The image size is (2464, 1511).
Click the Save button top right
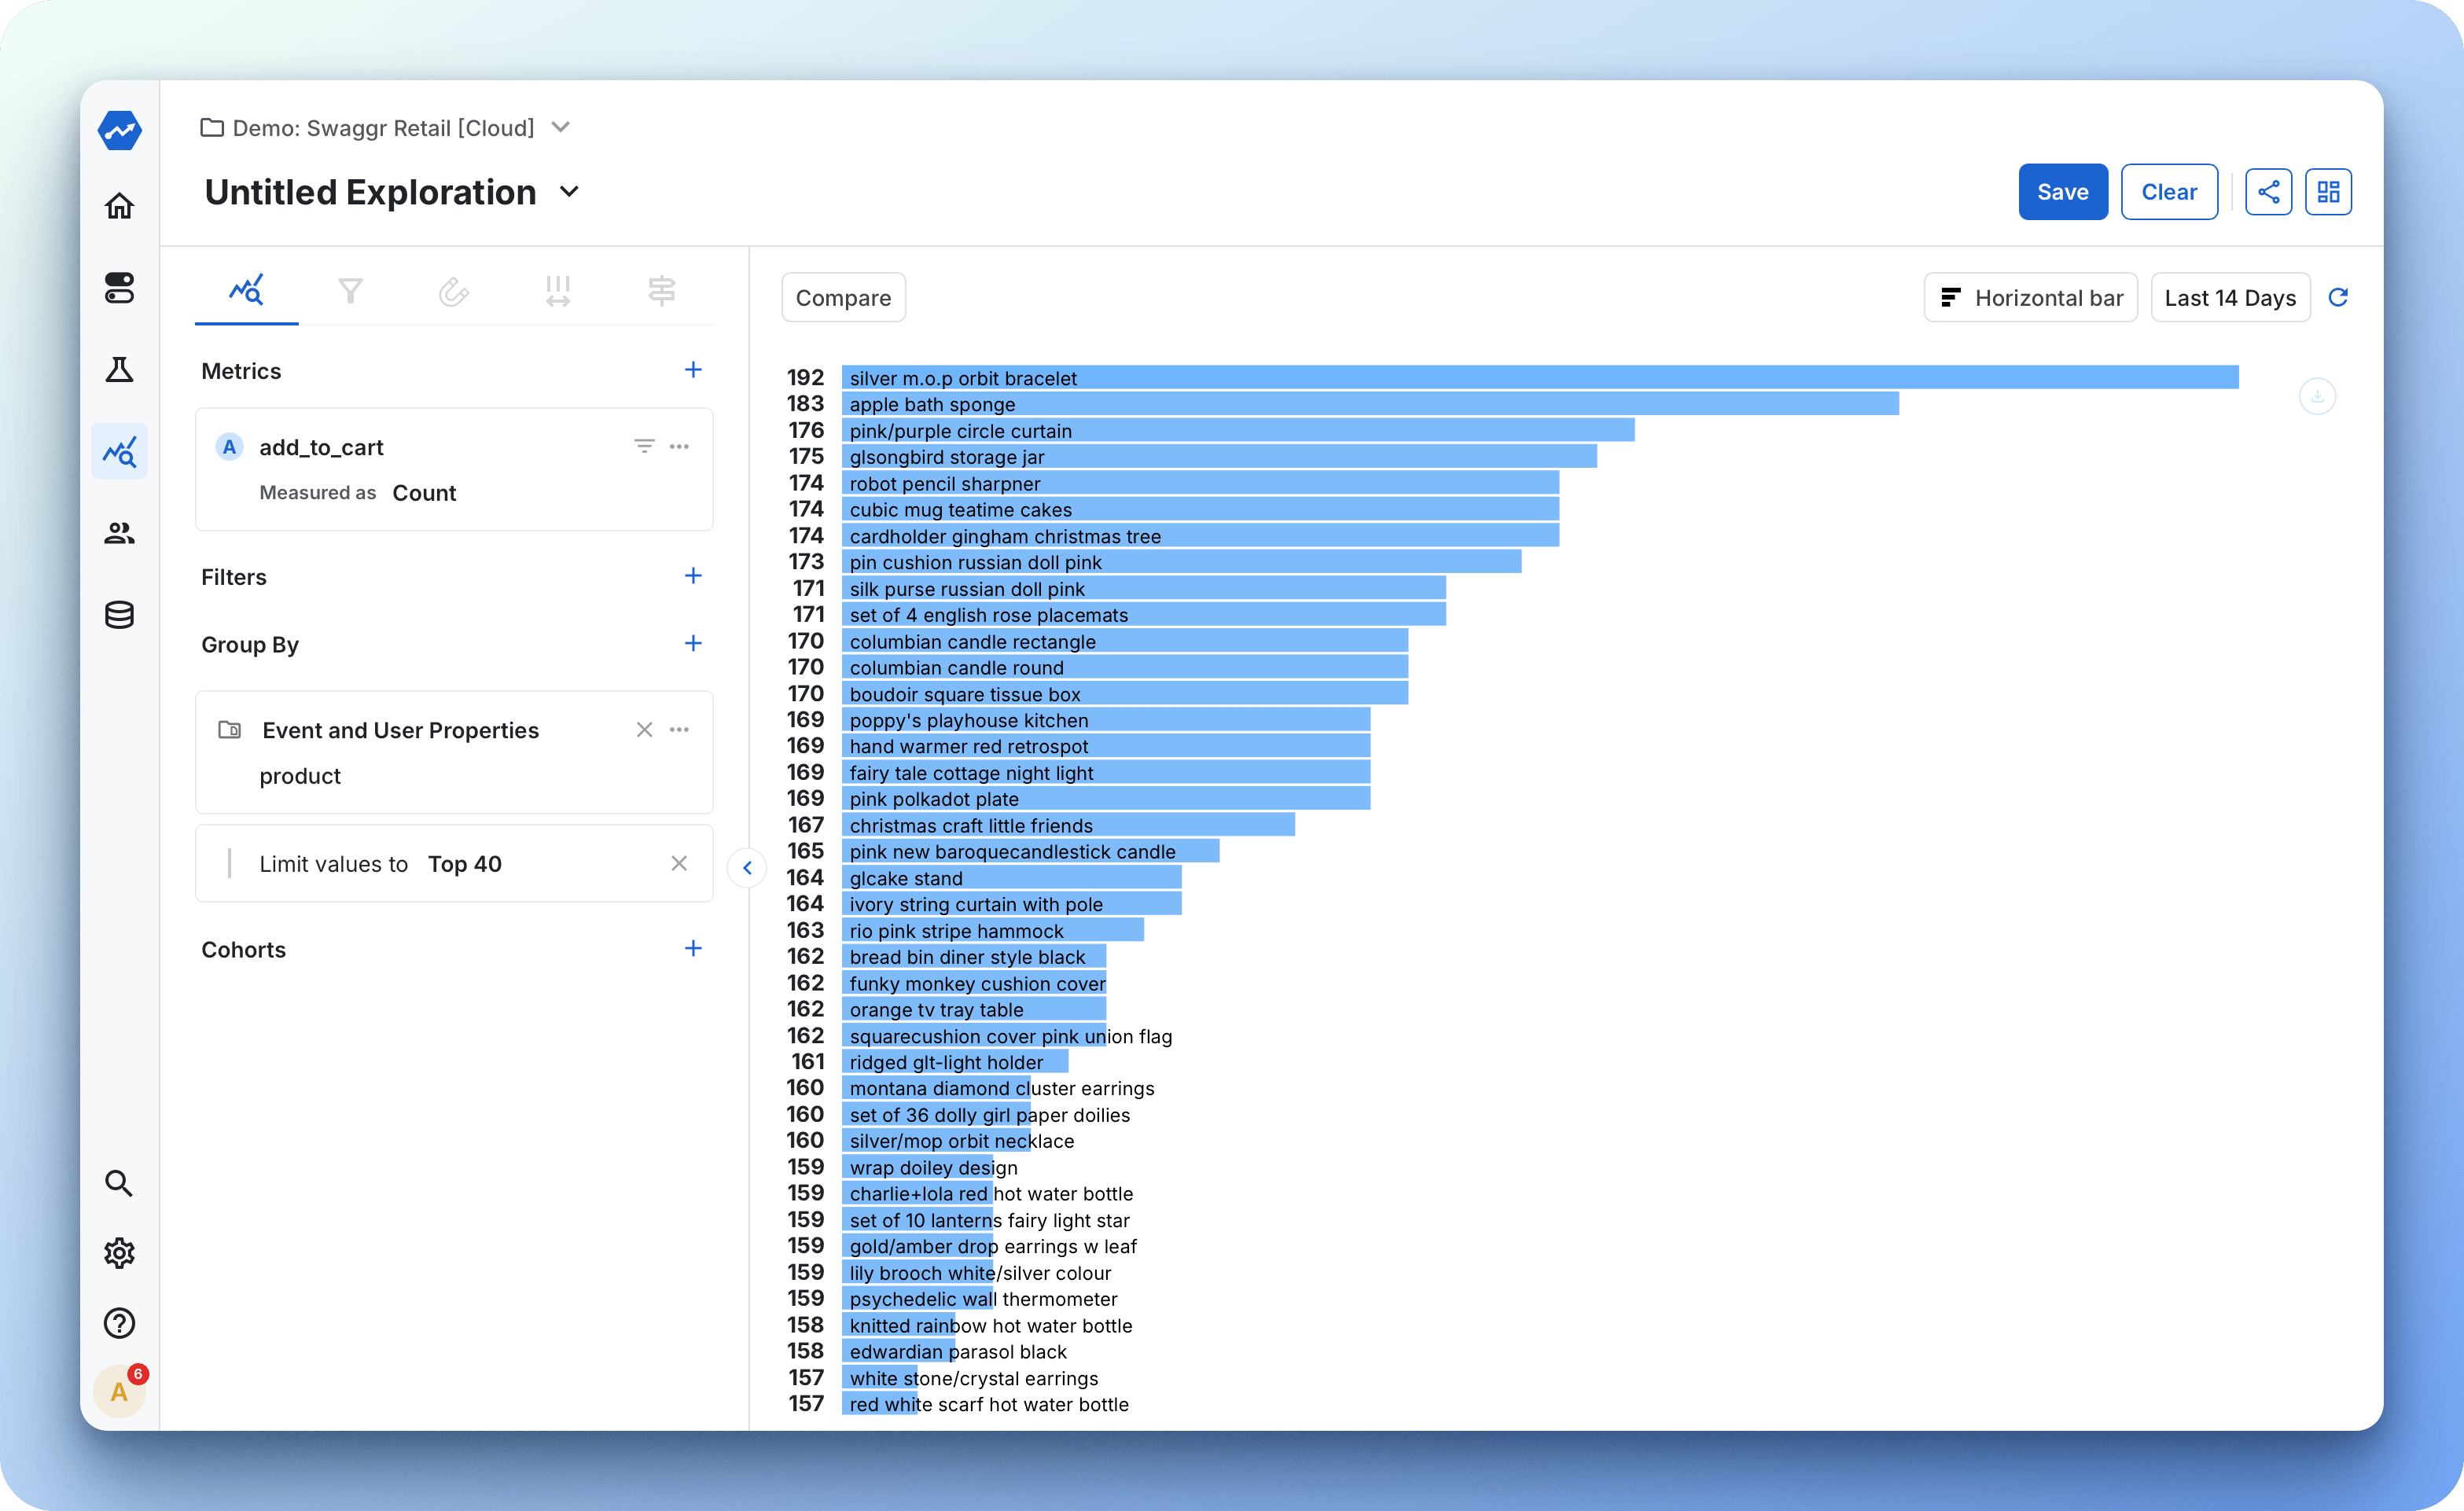pyautogui.click(x=2063, y=192)
